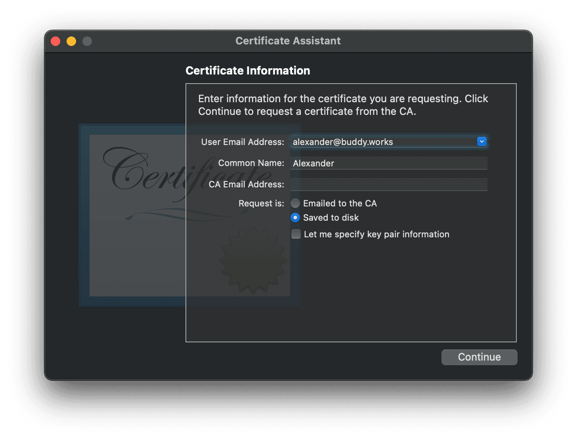This screenshot has height=439, width=577.
Task: Click the Continue button
Action: (479, 357)
